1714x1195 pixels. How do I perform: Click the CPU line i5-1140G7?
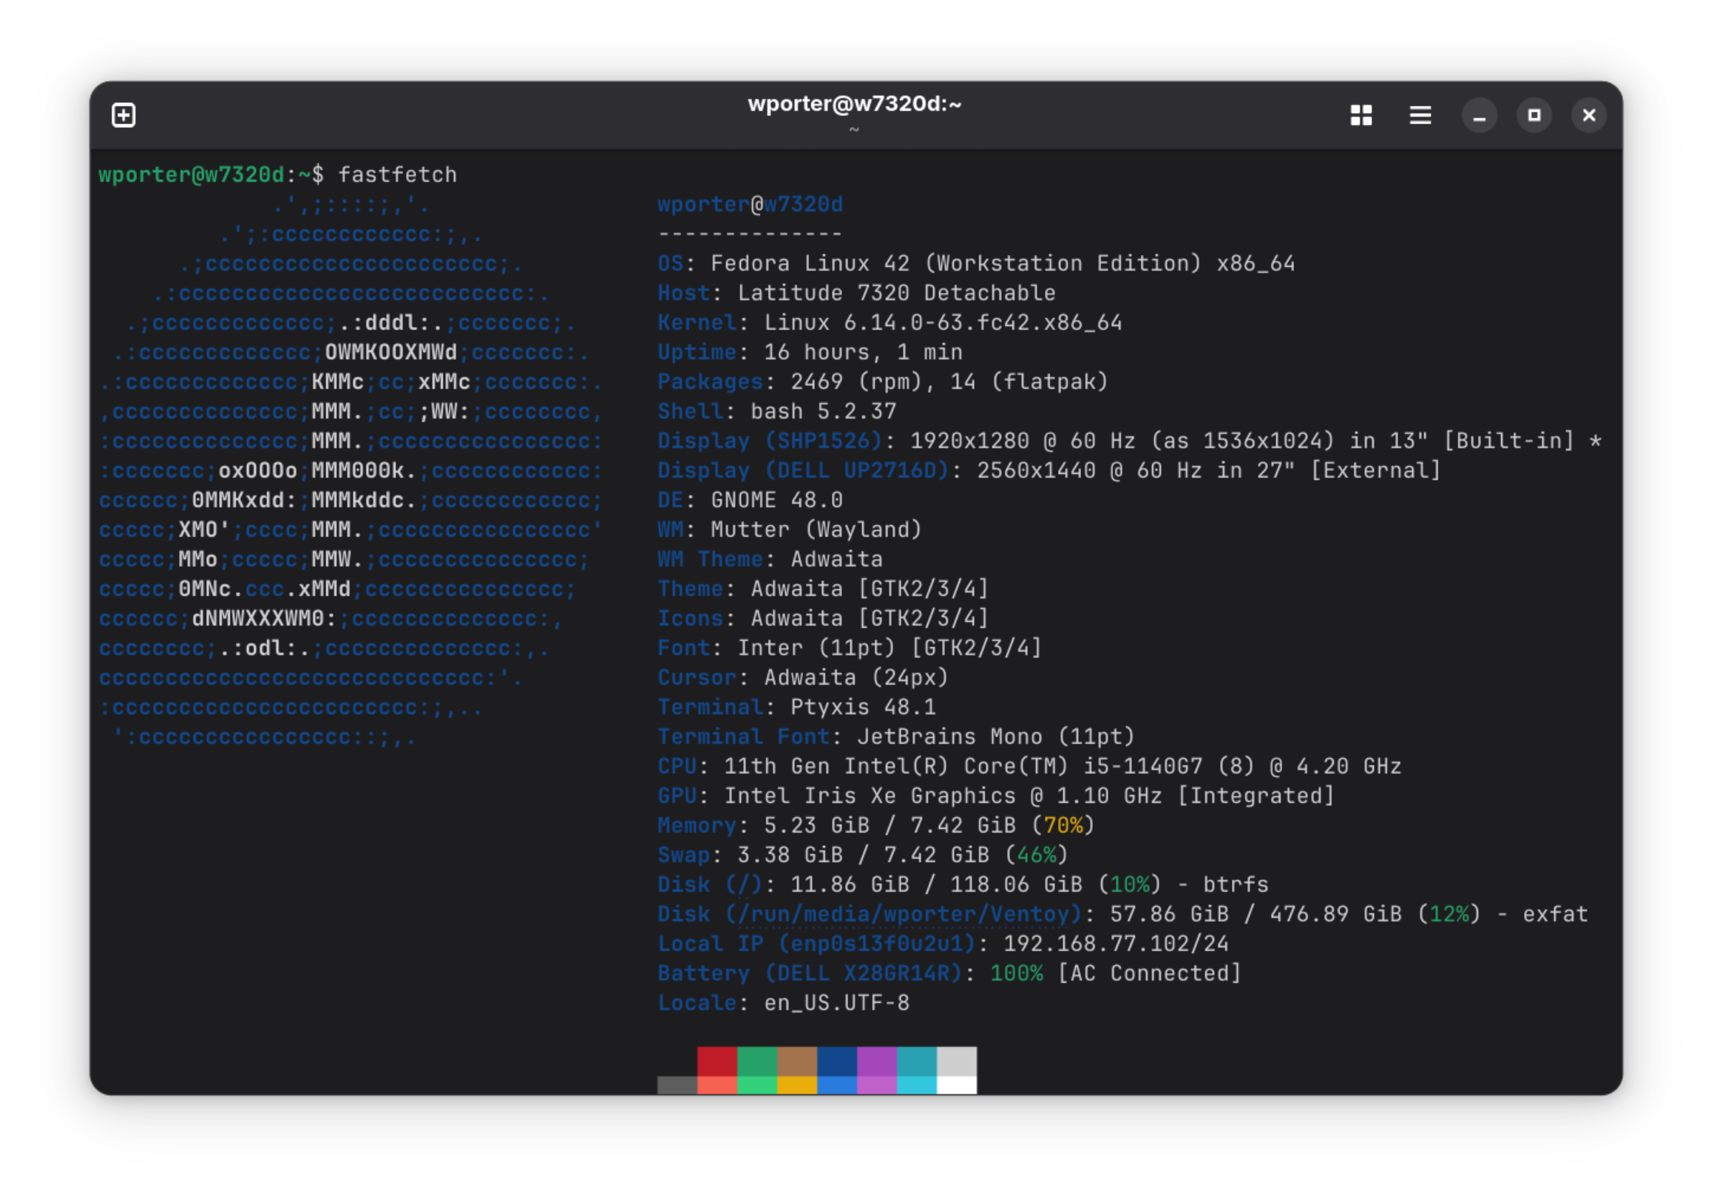[1029, 767]
